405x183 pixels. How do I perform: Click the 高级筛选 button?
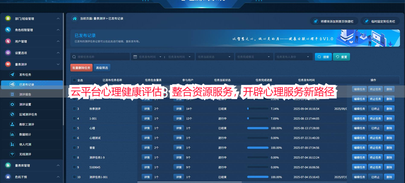pyautogui.click(x=102, y=68)
